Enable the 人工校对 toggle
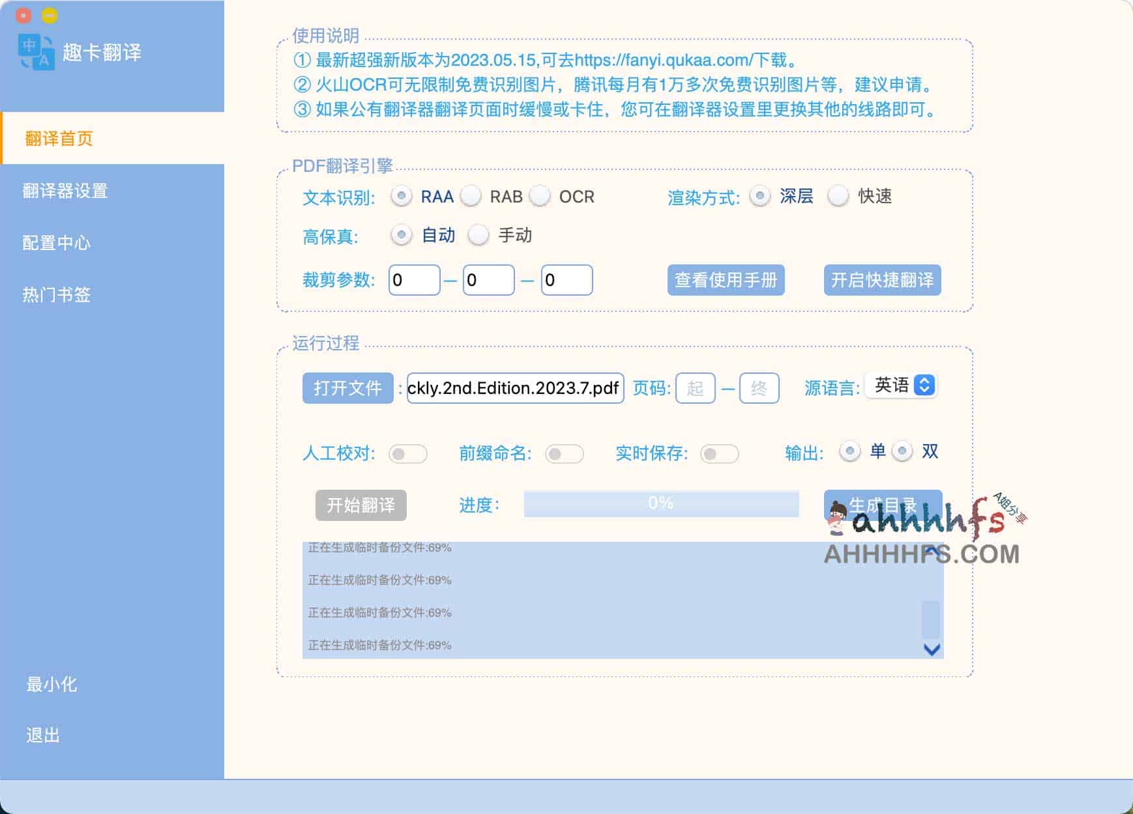The height and width of the screenshot is (814, 1133). point(409,453)
